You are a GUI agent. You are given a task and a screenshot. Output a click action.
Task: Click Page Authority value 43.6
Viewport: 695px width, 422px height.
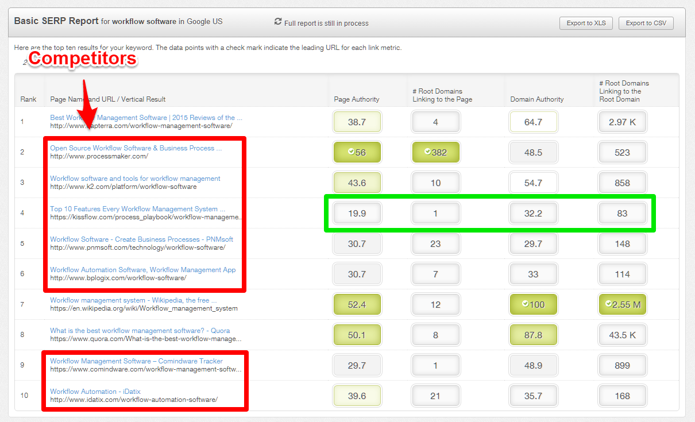pos(357,183)
